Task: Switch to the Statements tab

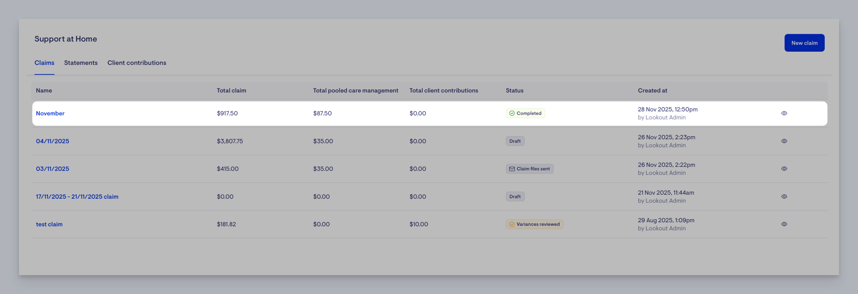Action: [x=81, y=62]
